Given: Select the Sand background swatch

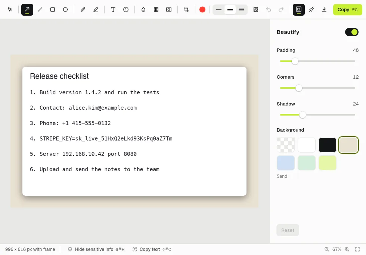Looking at the screenshot, I should pos(348,145).
